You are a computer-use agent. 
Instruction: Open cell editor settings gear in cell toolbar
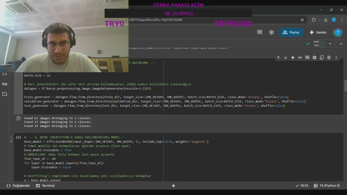(x=314, y=57)
